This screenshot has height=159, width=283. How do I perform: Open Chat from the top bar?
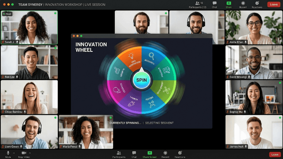[214, 5]
